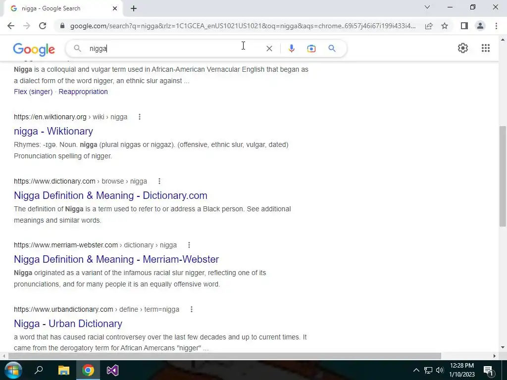
Task: Open options for Urban Dictionary result
Action: click(x=192, y=309)
